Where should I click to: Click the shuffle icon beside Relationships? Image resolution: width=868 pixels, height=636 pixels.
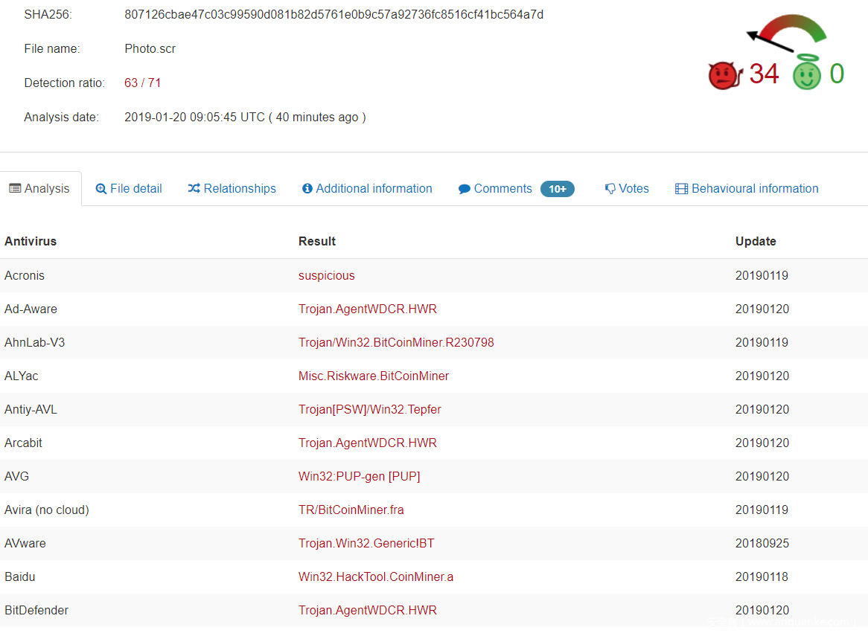(194, 189)
